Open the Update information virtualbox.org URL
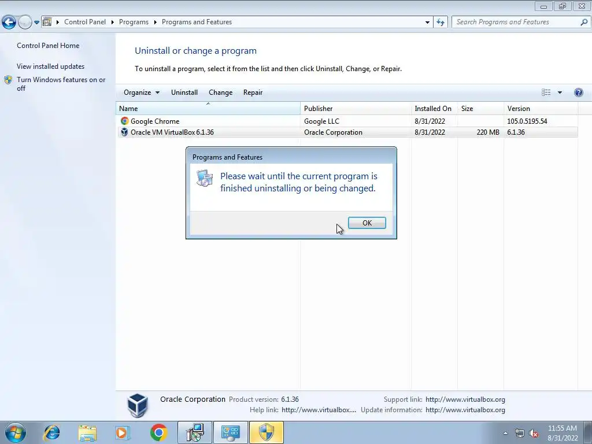The height and width of the screenshot is (444, 592). [465, 410]
